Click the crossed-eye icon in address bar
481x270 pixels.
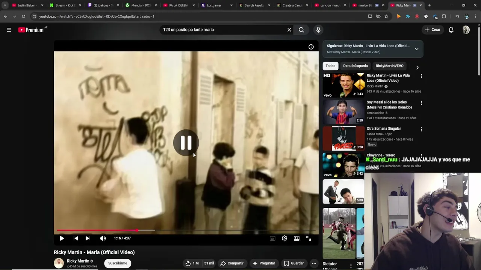click(378, 16)
